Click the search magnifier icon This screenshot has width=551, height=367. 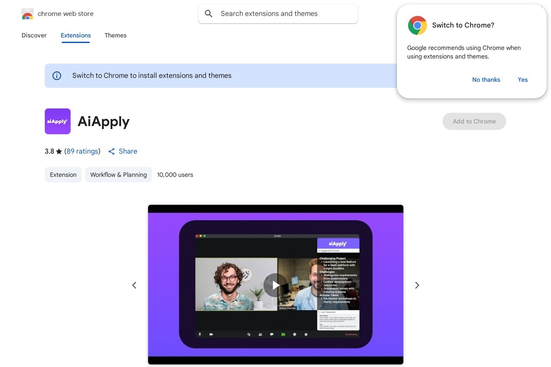click(209, 14)
